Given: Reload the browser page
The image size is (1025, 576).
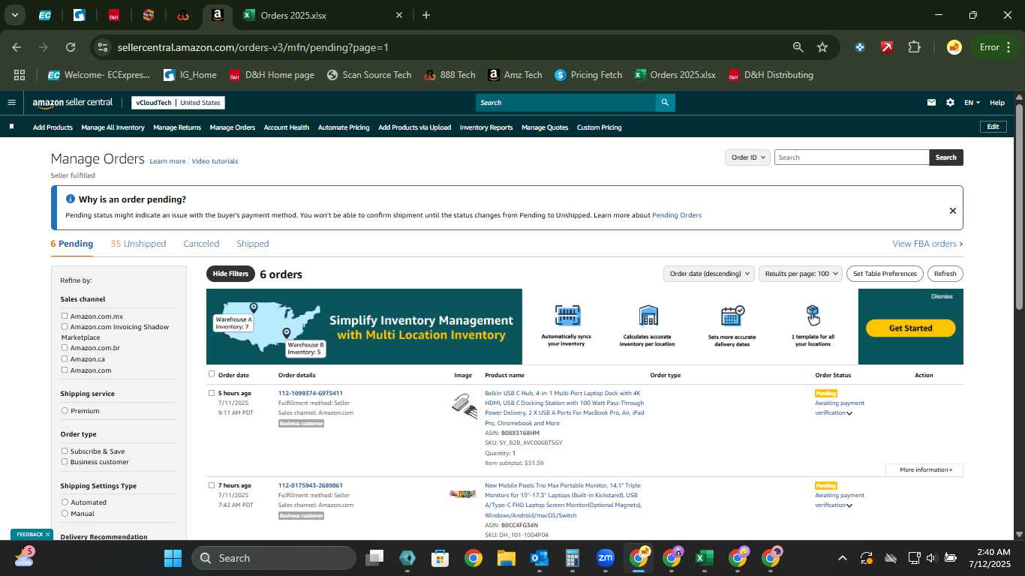Looking at the screenshot, I should click(71, 47).
